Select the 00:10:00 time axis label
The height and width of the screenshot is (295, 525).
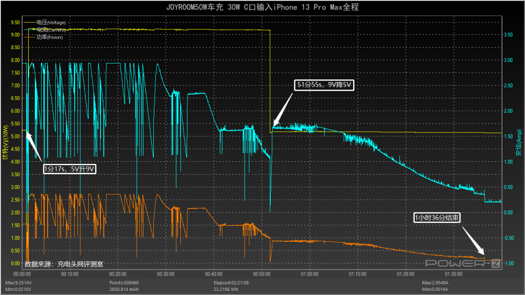click(70, 274)
